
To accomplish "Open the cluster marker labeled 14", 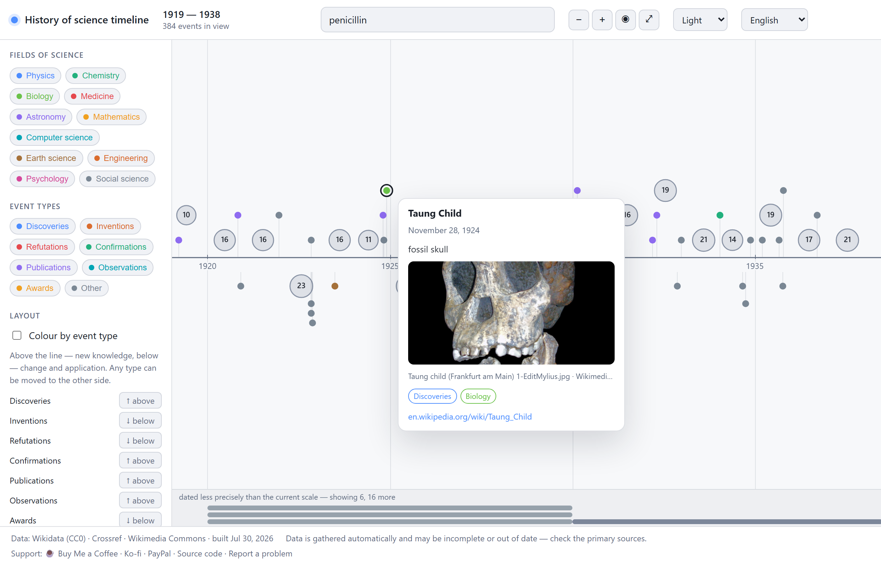I will (x=732, y=240).
